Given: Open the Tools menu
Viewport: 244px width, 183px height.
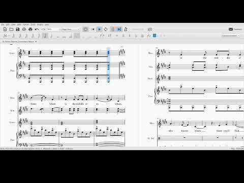Looking at the screenshot, I should point(33,25).
